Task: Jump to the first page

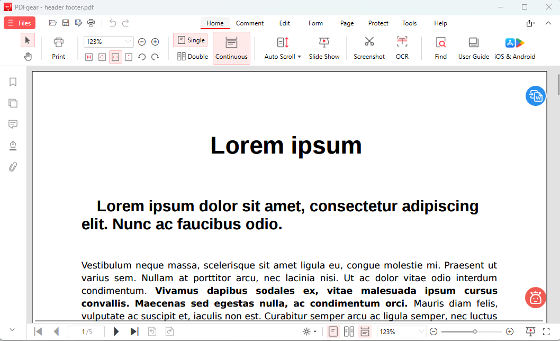Action: (x=38, y=331)
